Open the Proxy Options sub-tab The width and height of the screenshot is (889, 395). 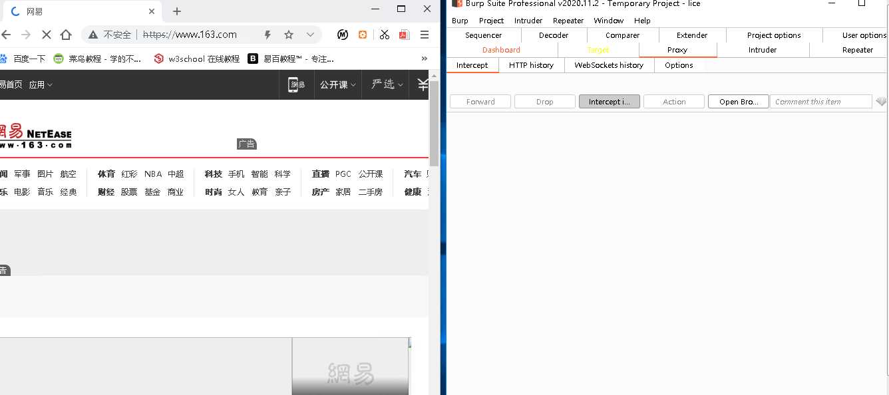(x=679, y=65)
